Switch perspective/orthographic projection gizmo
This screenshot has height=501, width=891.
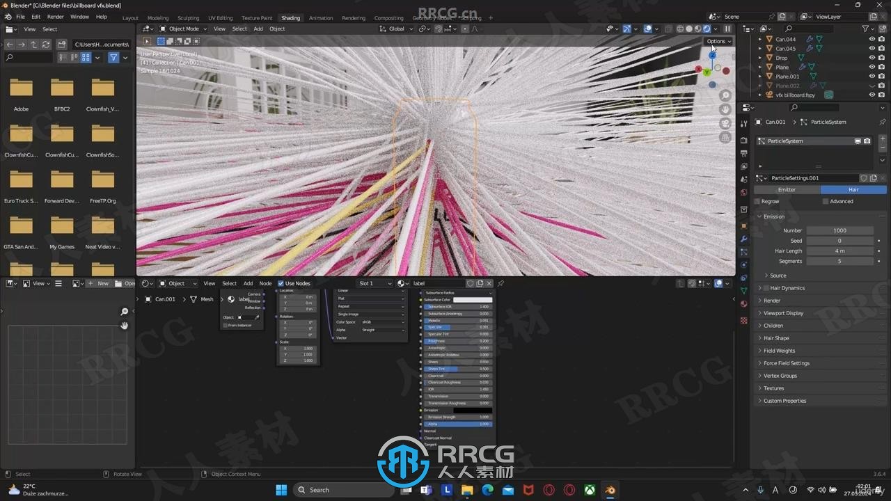[725, 138]
